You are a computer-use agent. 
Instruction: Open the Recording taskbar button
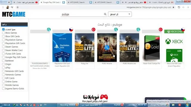(x=68, y=105)
